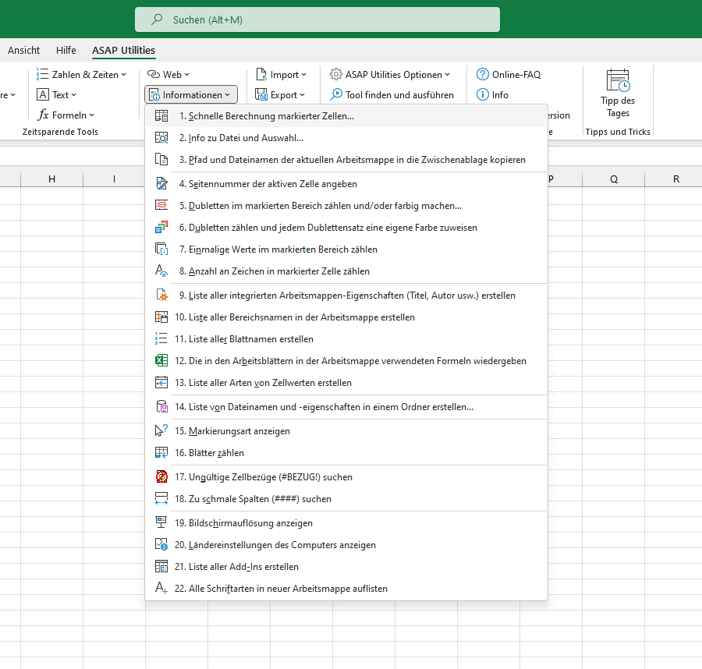Expand ASAP Utilities Optionen dropdown
Image resolution: width=702 pixels, height=669 pixels.
[389, 74]
